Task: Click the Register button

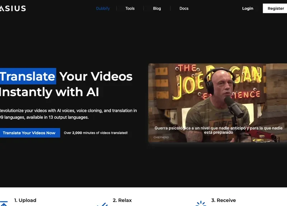Action: (x=275, y=8)
